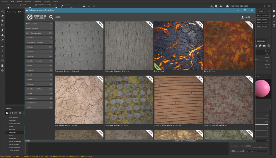This screenshot has height=158, width=276.
Task: Click the 3D cube view mode icon
Action: [x=216, y=6]
